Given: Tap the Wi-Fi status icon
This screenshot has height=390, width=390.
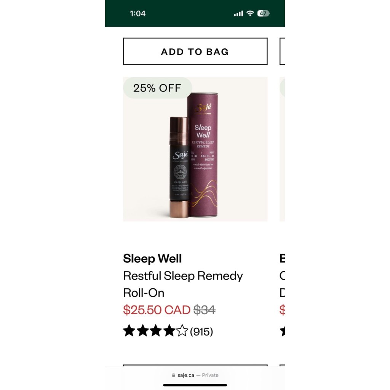Looking at the screenshot, I should click(250, 13).
